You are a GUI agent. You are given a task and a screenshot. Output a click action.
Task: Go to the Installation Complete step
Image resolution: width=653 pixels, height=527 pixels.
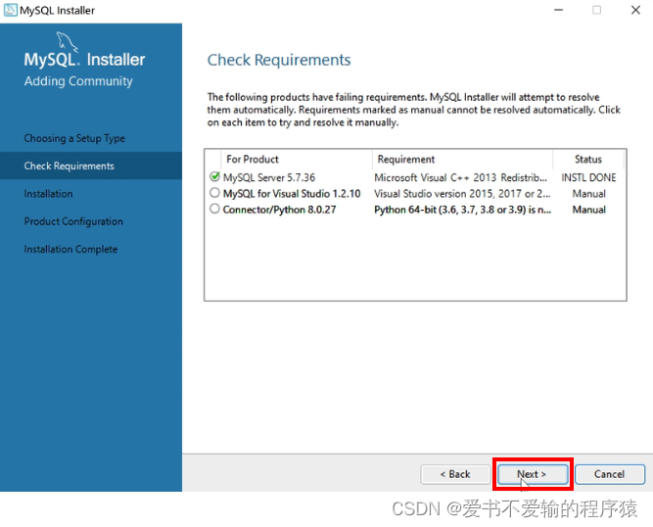tap(70, 249)
